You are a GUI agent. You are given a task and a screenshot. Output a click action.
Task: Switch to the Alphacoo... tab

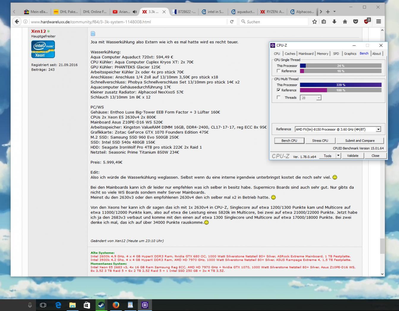click(302, 12)
